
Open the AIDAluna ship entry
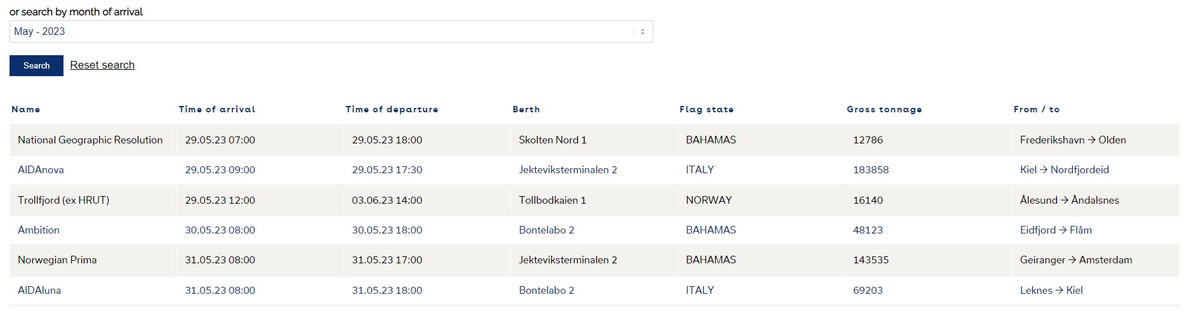(39, 290)
